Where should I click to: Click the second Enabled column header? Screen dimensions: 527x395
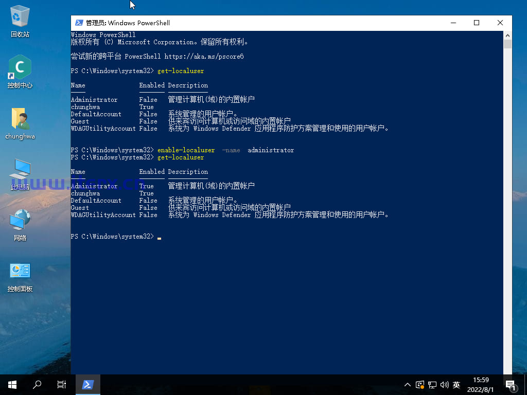[152, 172]
